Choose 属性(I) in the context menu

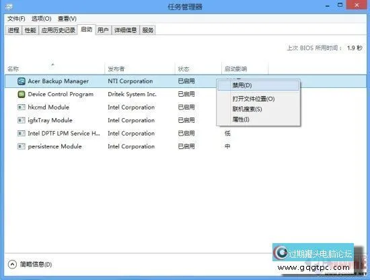258,120
